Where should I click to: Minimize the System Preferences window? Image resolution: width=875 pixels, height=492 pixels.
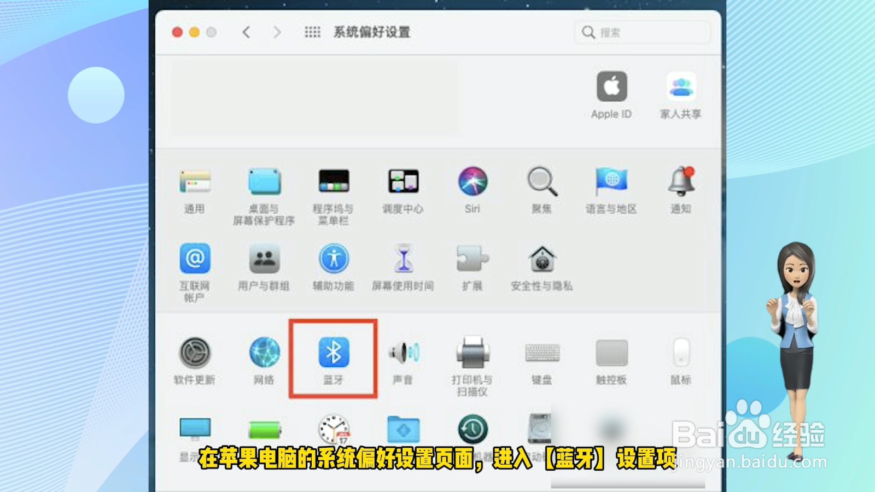tap(194, 32)
